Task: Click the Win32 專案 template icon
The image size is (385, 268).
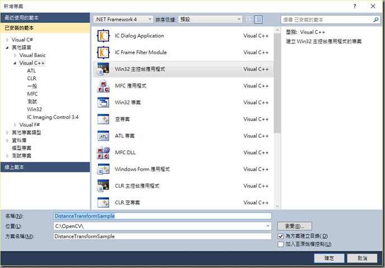Action: (103, 102)
